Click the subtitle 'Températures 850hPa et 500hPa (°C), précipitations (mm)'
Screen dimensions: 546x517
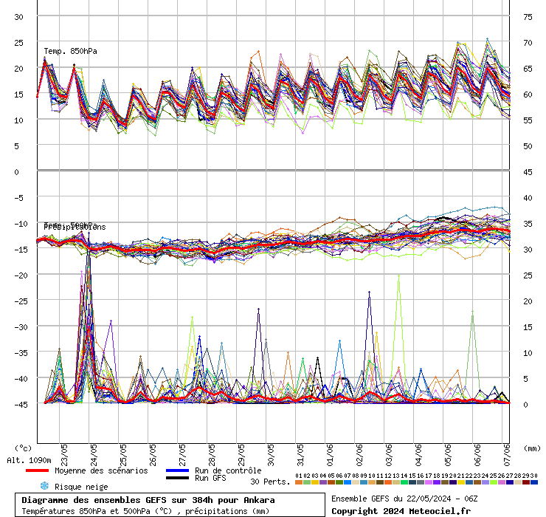click(145, 511)
